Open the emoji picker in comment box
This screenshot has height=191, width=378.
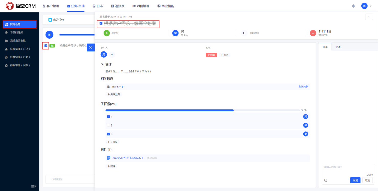[x=326, y=180]
